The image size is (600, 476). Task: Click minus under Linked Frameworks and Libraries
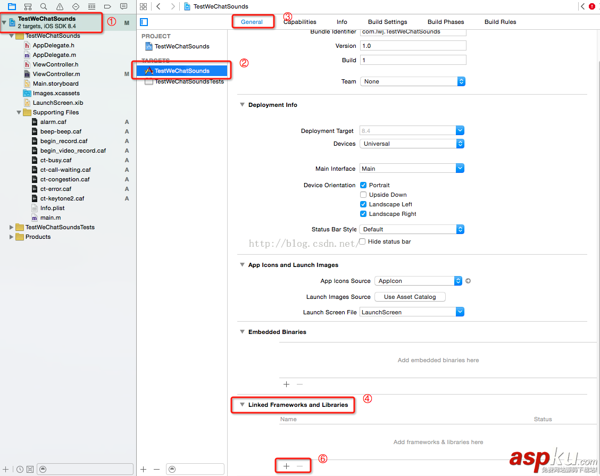(x=299, y=466)
